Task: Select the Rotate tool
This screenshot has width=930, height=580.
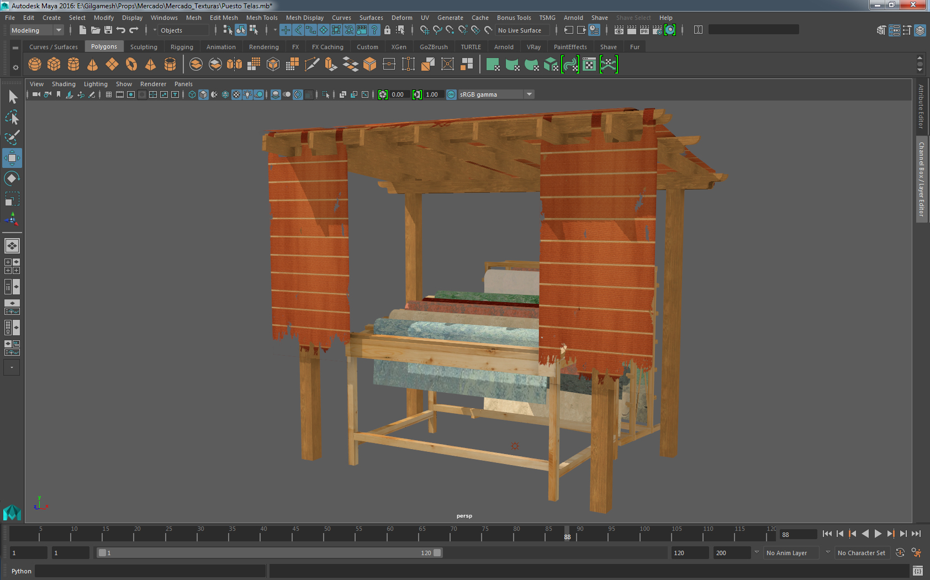Action: coord(12,178)
